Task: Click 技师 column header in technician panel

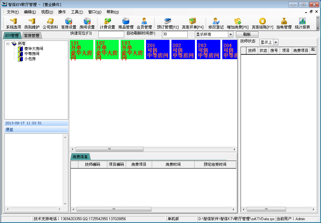Action: tap(252, 51)
